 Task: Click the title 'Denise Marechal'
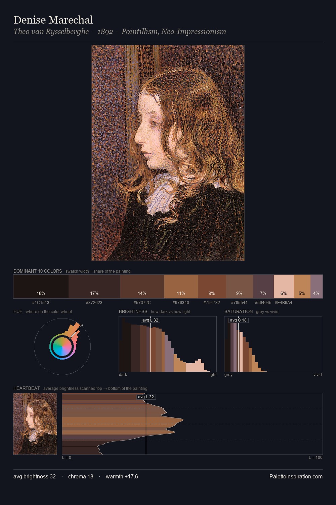pyautogui.click(x=53, y=20)
